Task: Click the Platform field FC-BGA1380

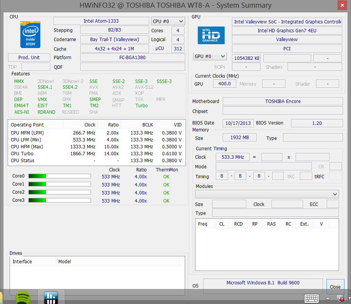Action: click(x=132, y=58)
